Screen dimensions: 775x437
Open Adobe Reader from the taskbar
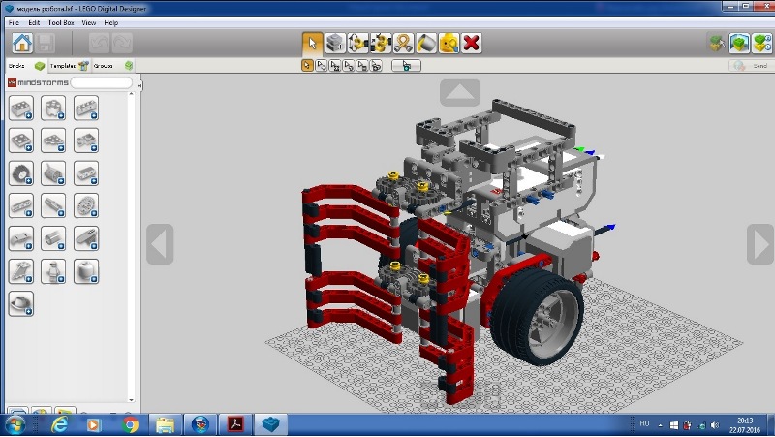(235, 425)
